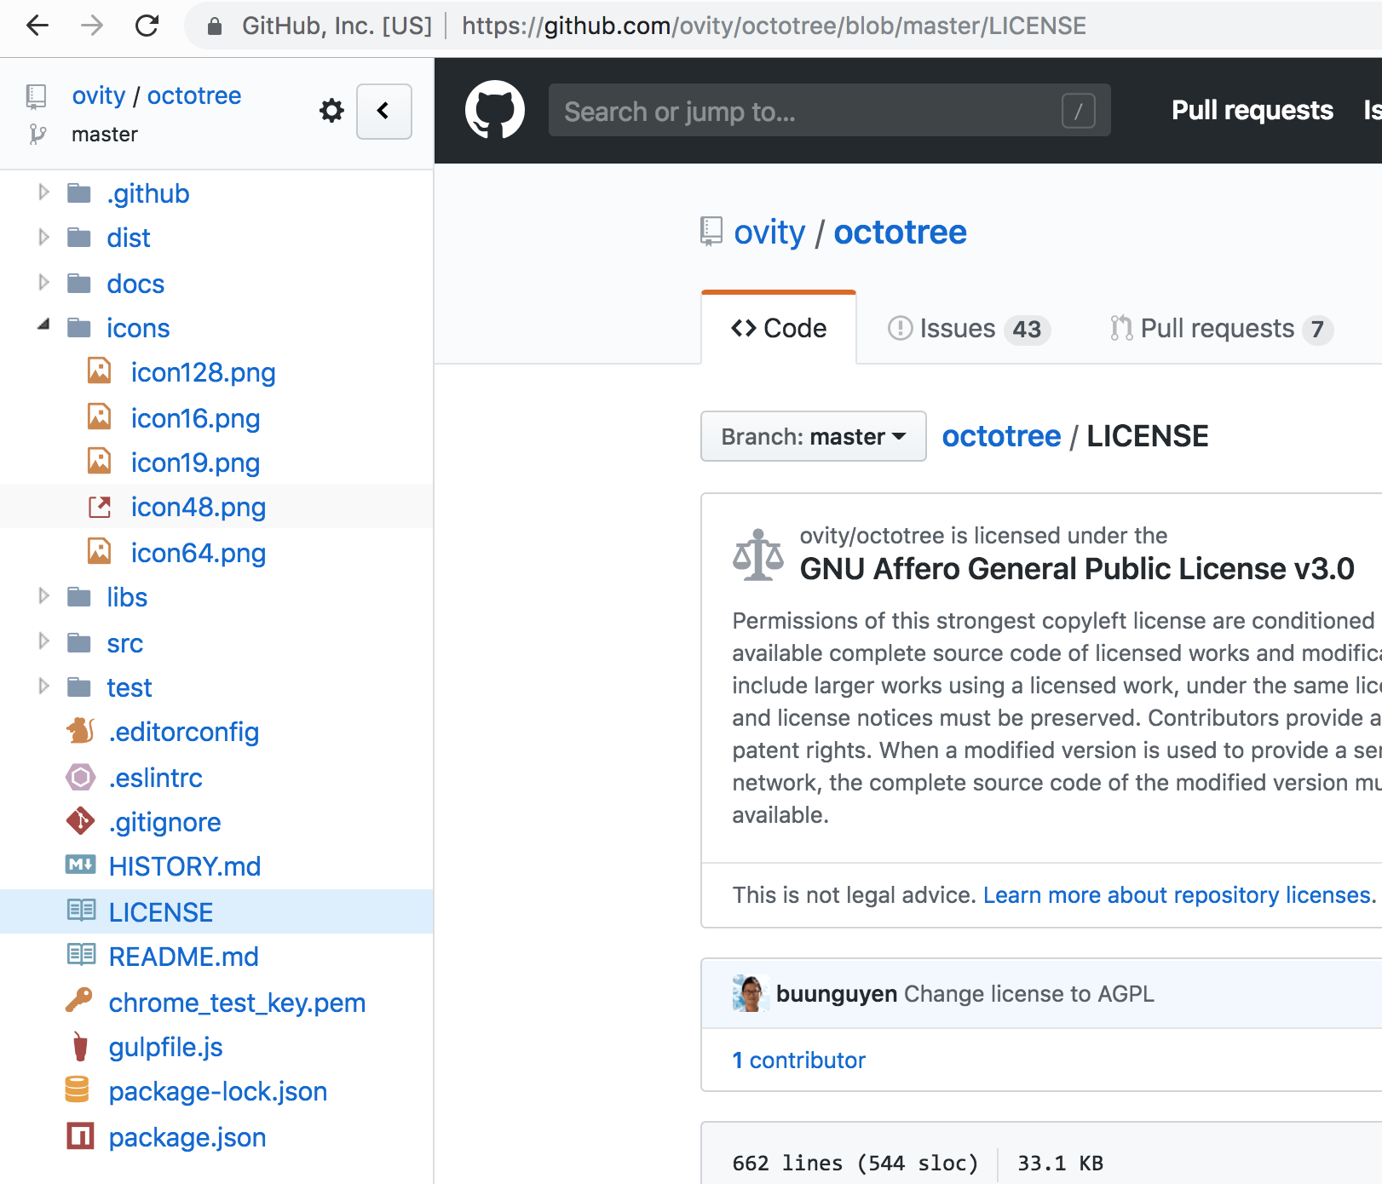Image resolution: width=1382 pixels, height=1184 pixels.
Task: Open icon128.png in tree
Action: (x=203, y=372)
